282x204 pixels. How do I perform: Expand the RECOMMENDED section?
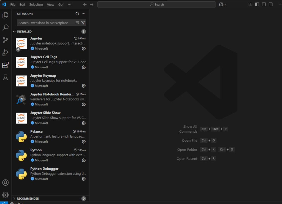tap(14, 199)
